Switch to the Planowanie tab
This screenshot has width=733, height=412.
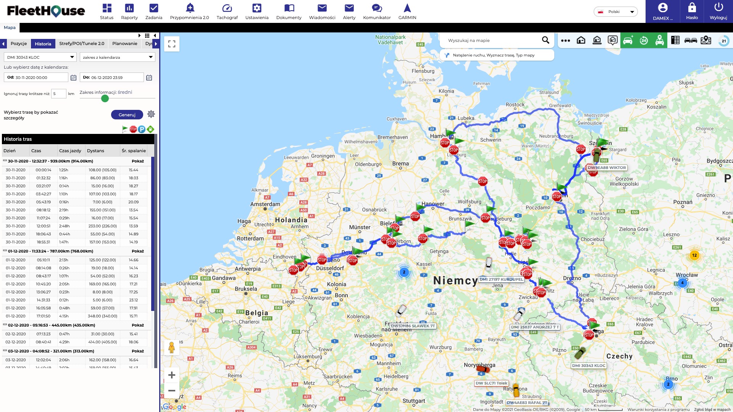124,43
